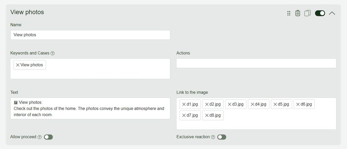
Task: Open the Actions selection field
Action: tap(256, 63)
